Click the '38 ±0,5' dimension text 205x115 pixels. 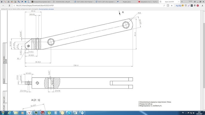point(38,62)
